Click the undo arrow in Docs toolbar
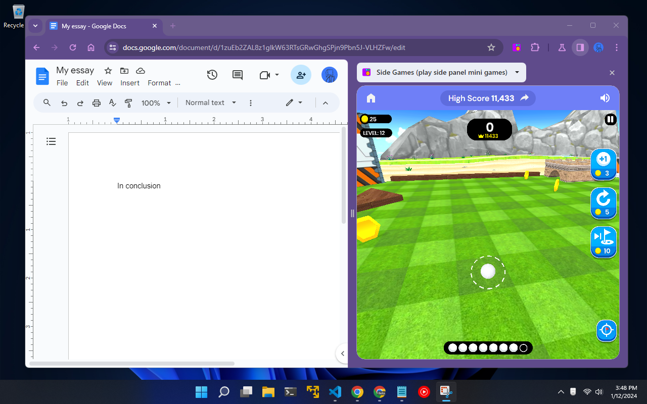 [x=64, y=103]
